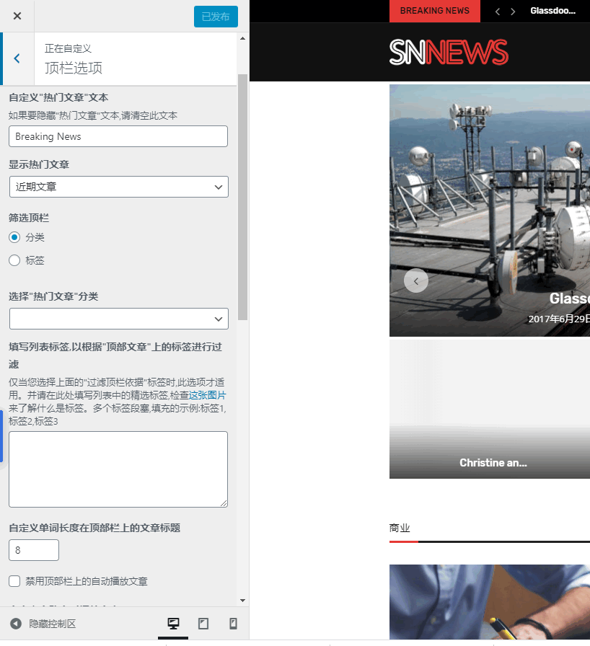This screenshot has width=590, height=646.
Task: Click the 已发布 publish button
Action: (x=216, y=17)
